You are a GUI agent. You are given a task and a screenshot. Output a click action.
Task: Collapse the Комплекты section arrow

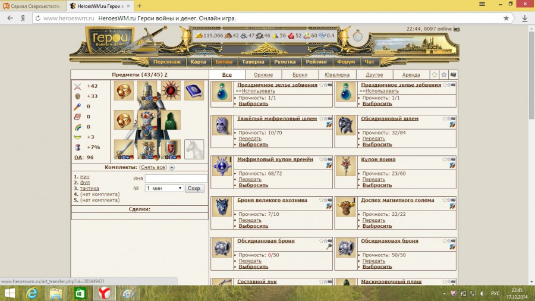[172, 168]
